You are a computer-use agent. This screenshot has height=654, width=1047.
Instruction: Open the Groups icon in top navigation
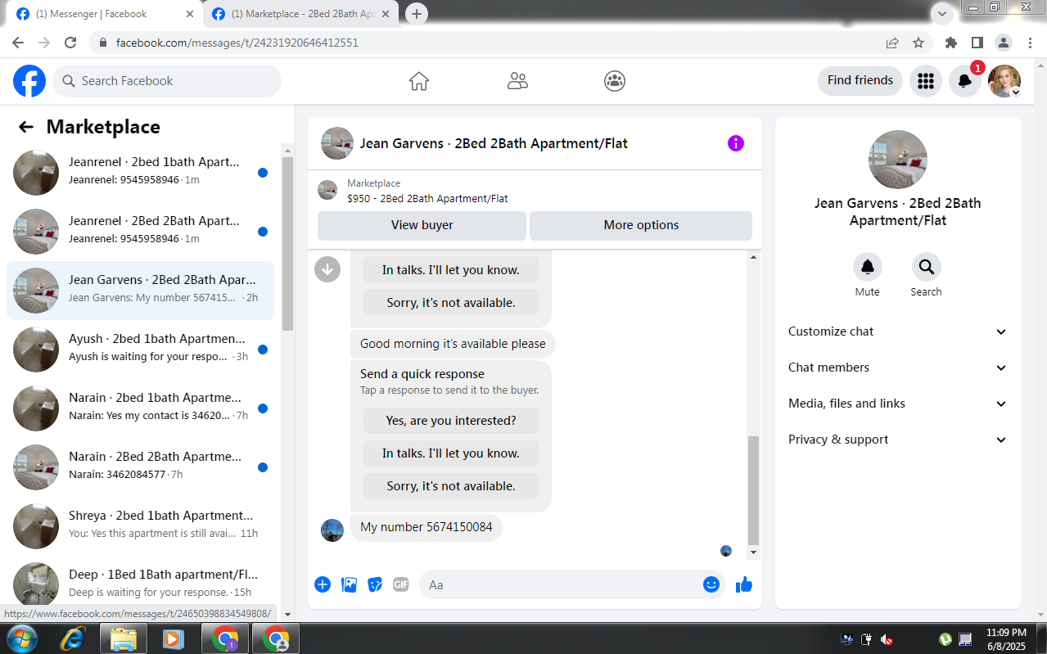[615, 81]
